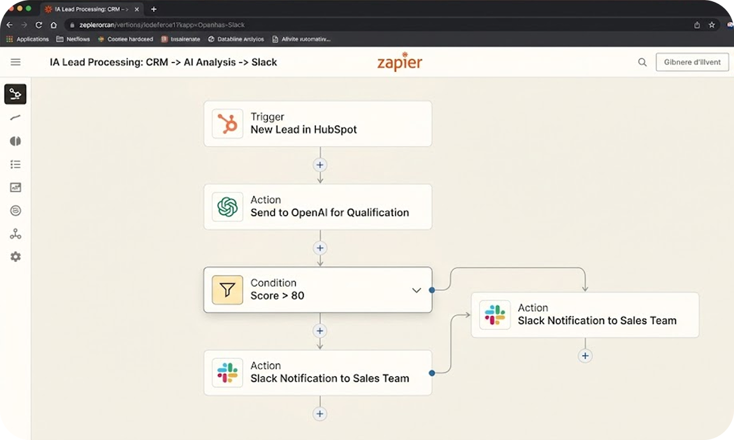Click the Gibnere d'illvent button

693,62
